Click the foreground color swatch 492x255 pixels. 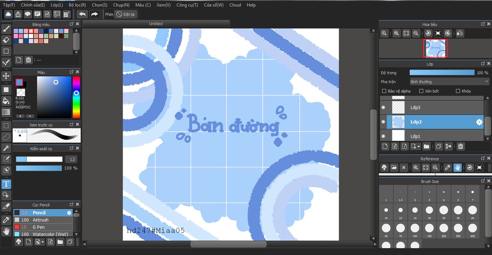19,82
